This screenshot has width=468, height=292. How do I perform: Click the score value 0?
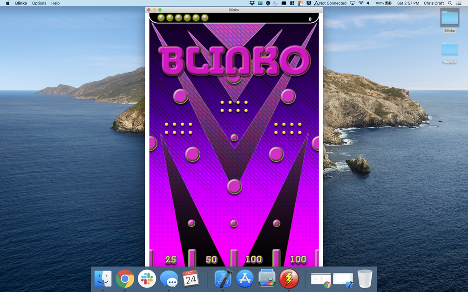pyautogui.click(x=310, y=19)
